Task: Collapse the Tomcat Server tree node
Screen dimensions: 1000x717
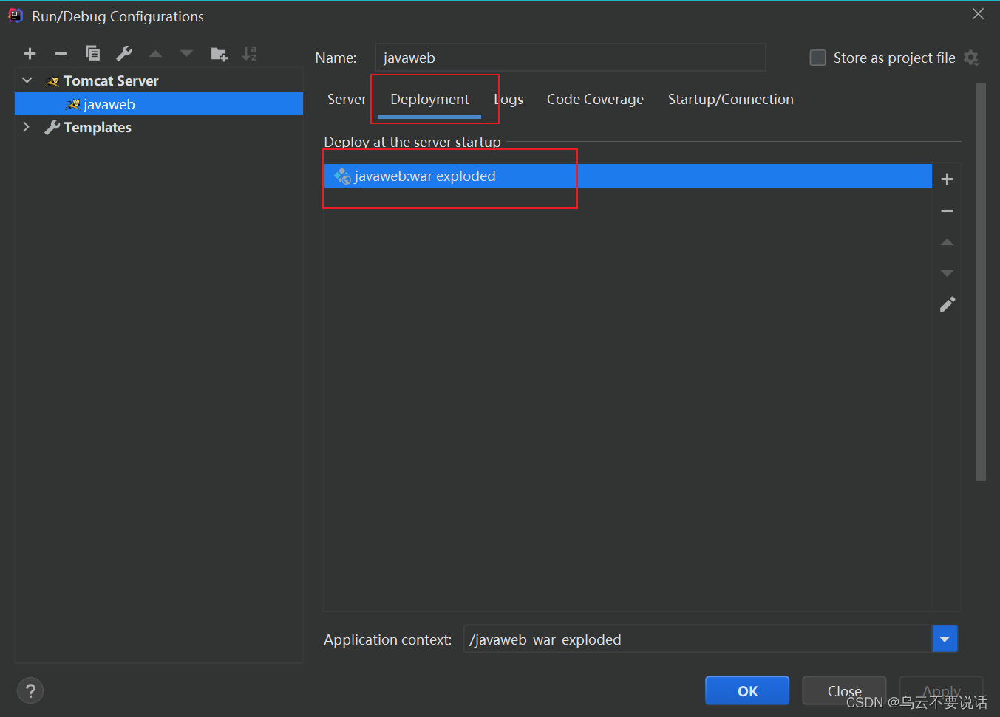Action: 27,80
